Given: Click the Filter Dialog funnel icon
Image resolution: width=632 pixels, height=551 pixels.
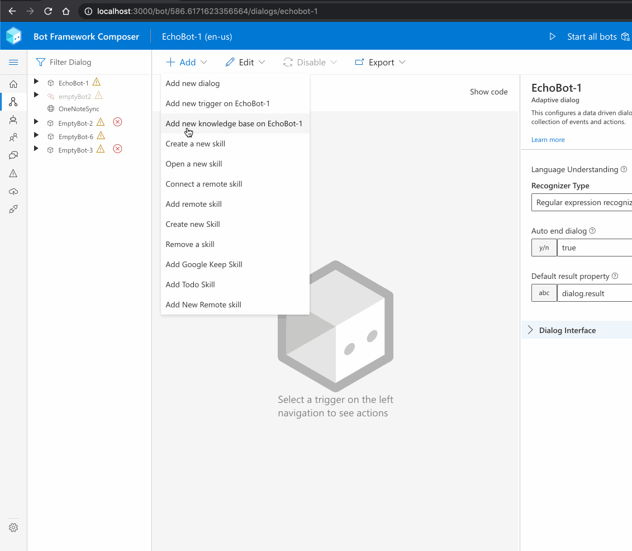Looking at the screenshot, I should coord(40,62).
